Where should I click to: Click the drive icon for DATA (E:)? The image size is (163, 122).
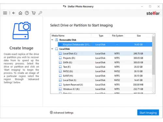click(60, 62)
